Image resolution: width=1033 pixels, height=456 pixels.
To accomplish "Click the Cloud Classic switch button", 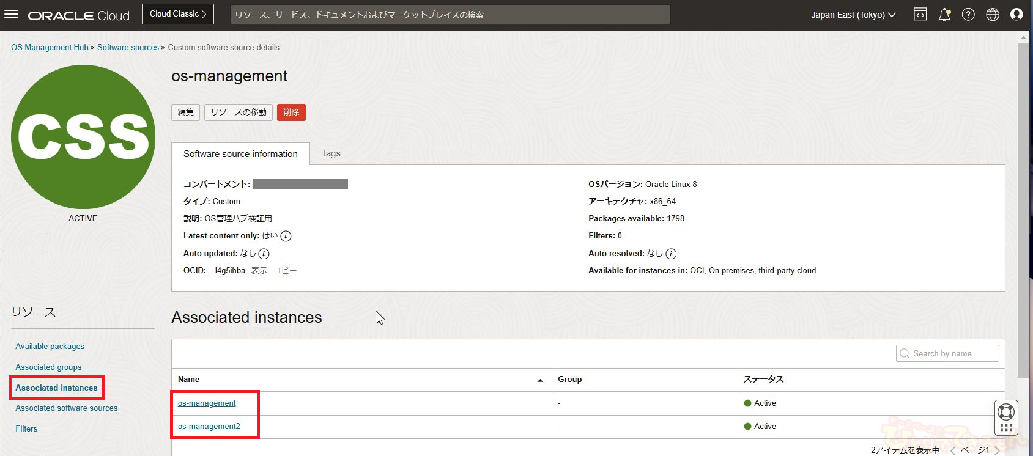I will coord(178,14).
